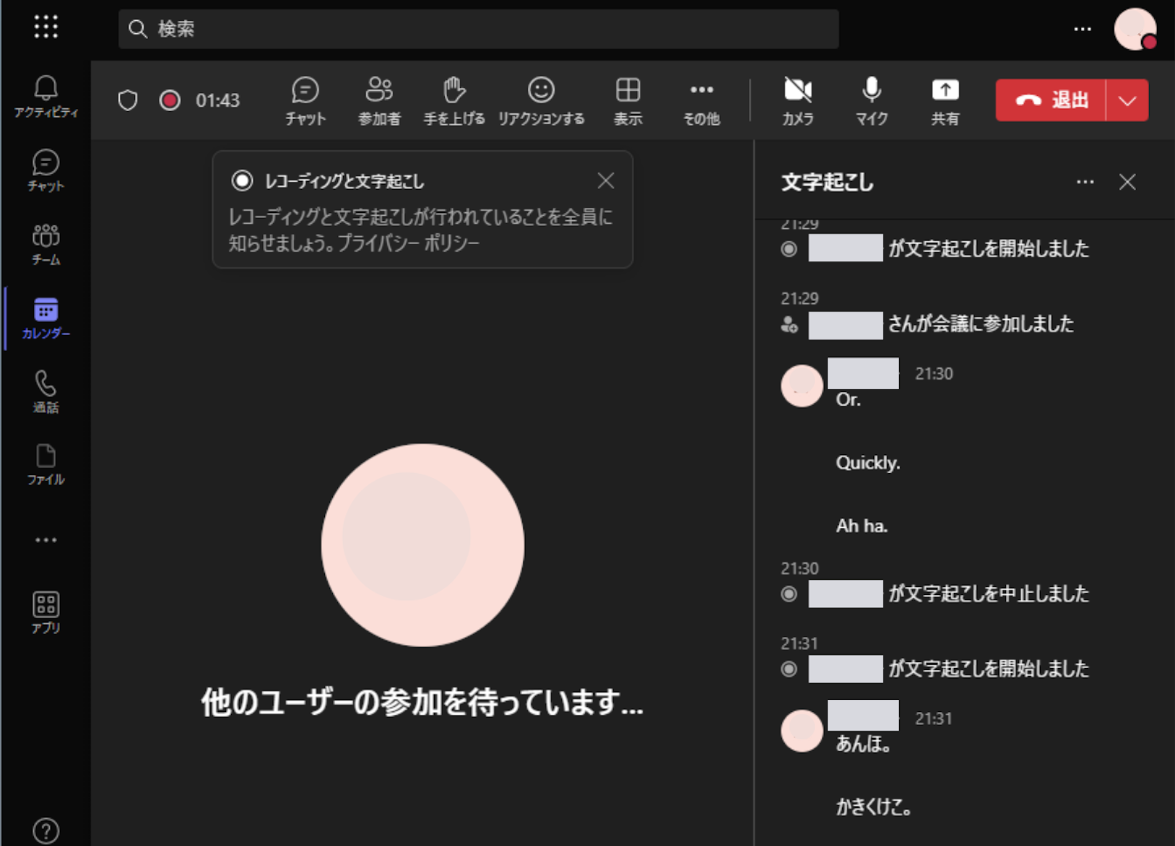This screenshot has height=846, width=1175.
Task: Open the その他 more actions menu
Action: coord(701,100)
